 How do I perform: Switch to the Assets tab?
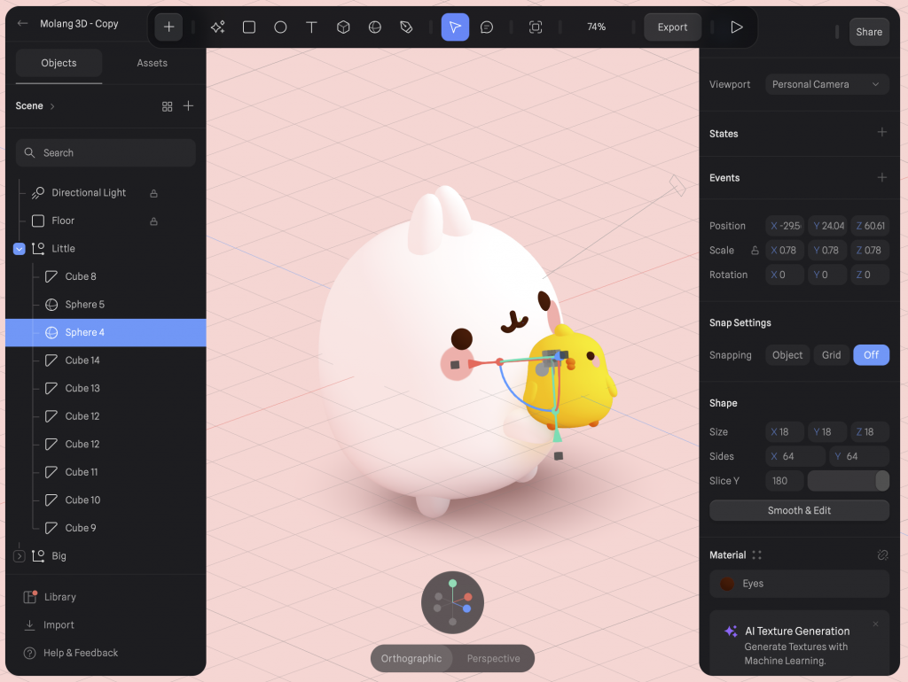(x=152, y=63)
